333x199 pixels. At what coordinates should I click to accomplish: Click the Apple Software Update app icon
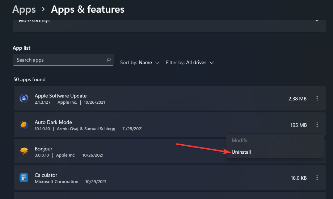tap(24, 99)
